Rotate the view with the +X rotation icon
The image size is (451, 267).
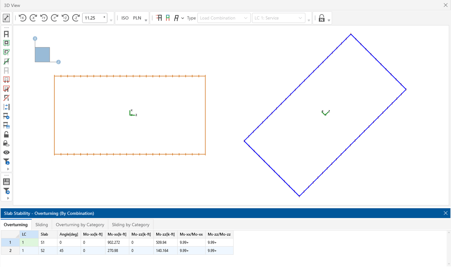point(22,18)
